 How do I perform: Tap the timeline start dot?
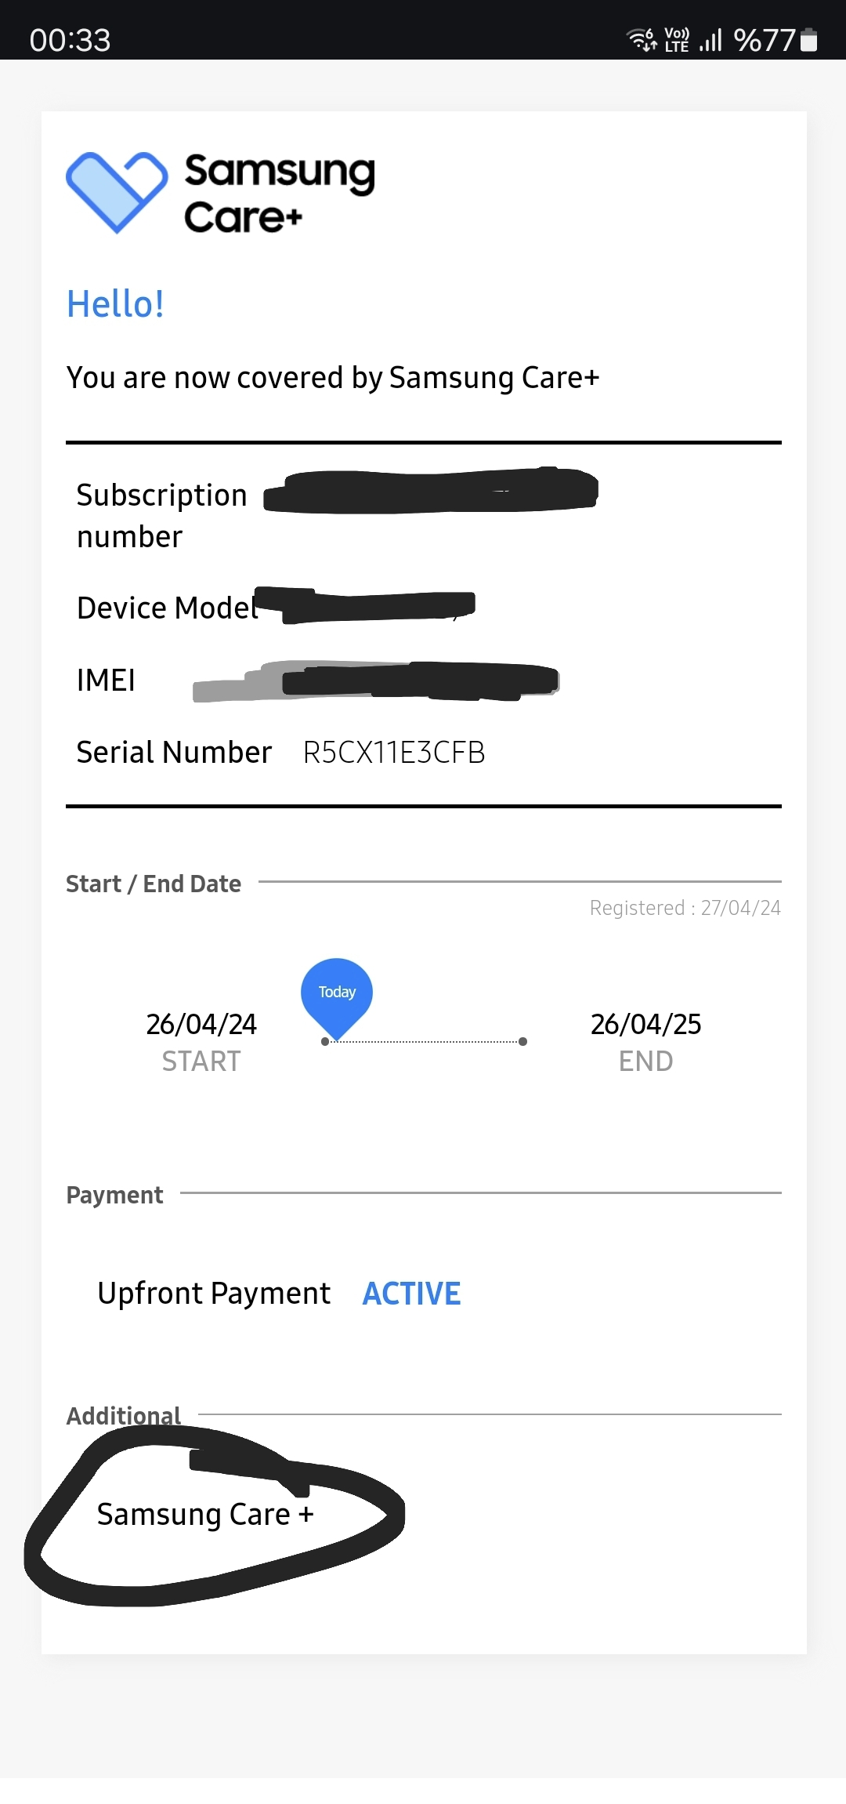click(x=325, y=1042)
